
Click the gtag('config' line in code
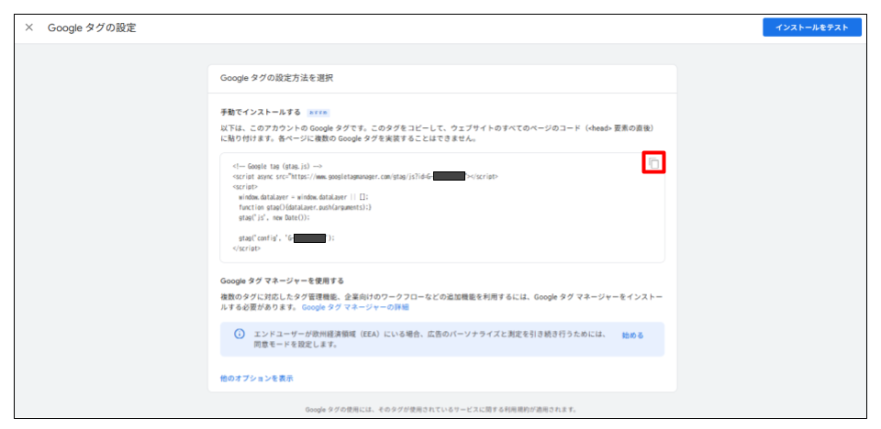(286, 238)
